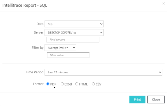Open the Data dropdown showing SQL
The height and width of the screenshot is (106, 167).
(74, 24)
